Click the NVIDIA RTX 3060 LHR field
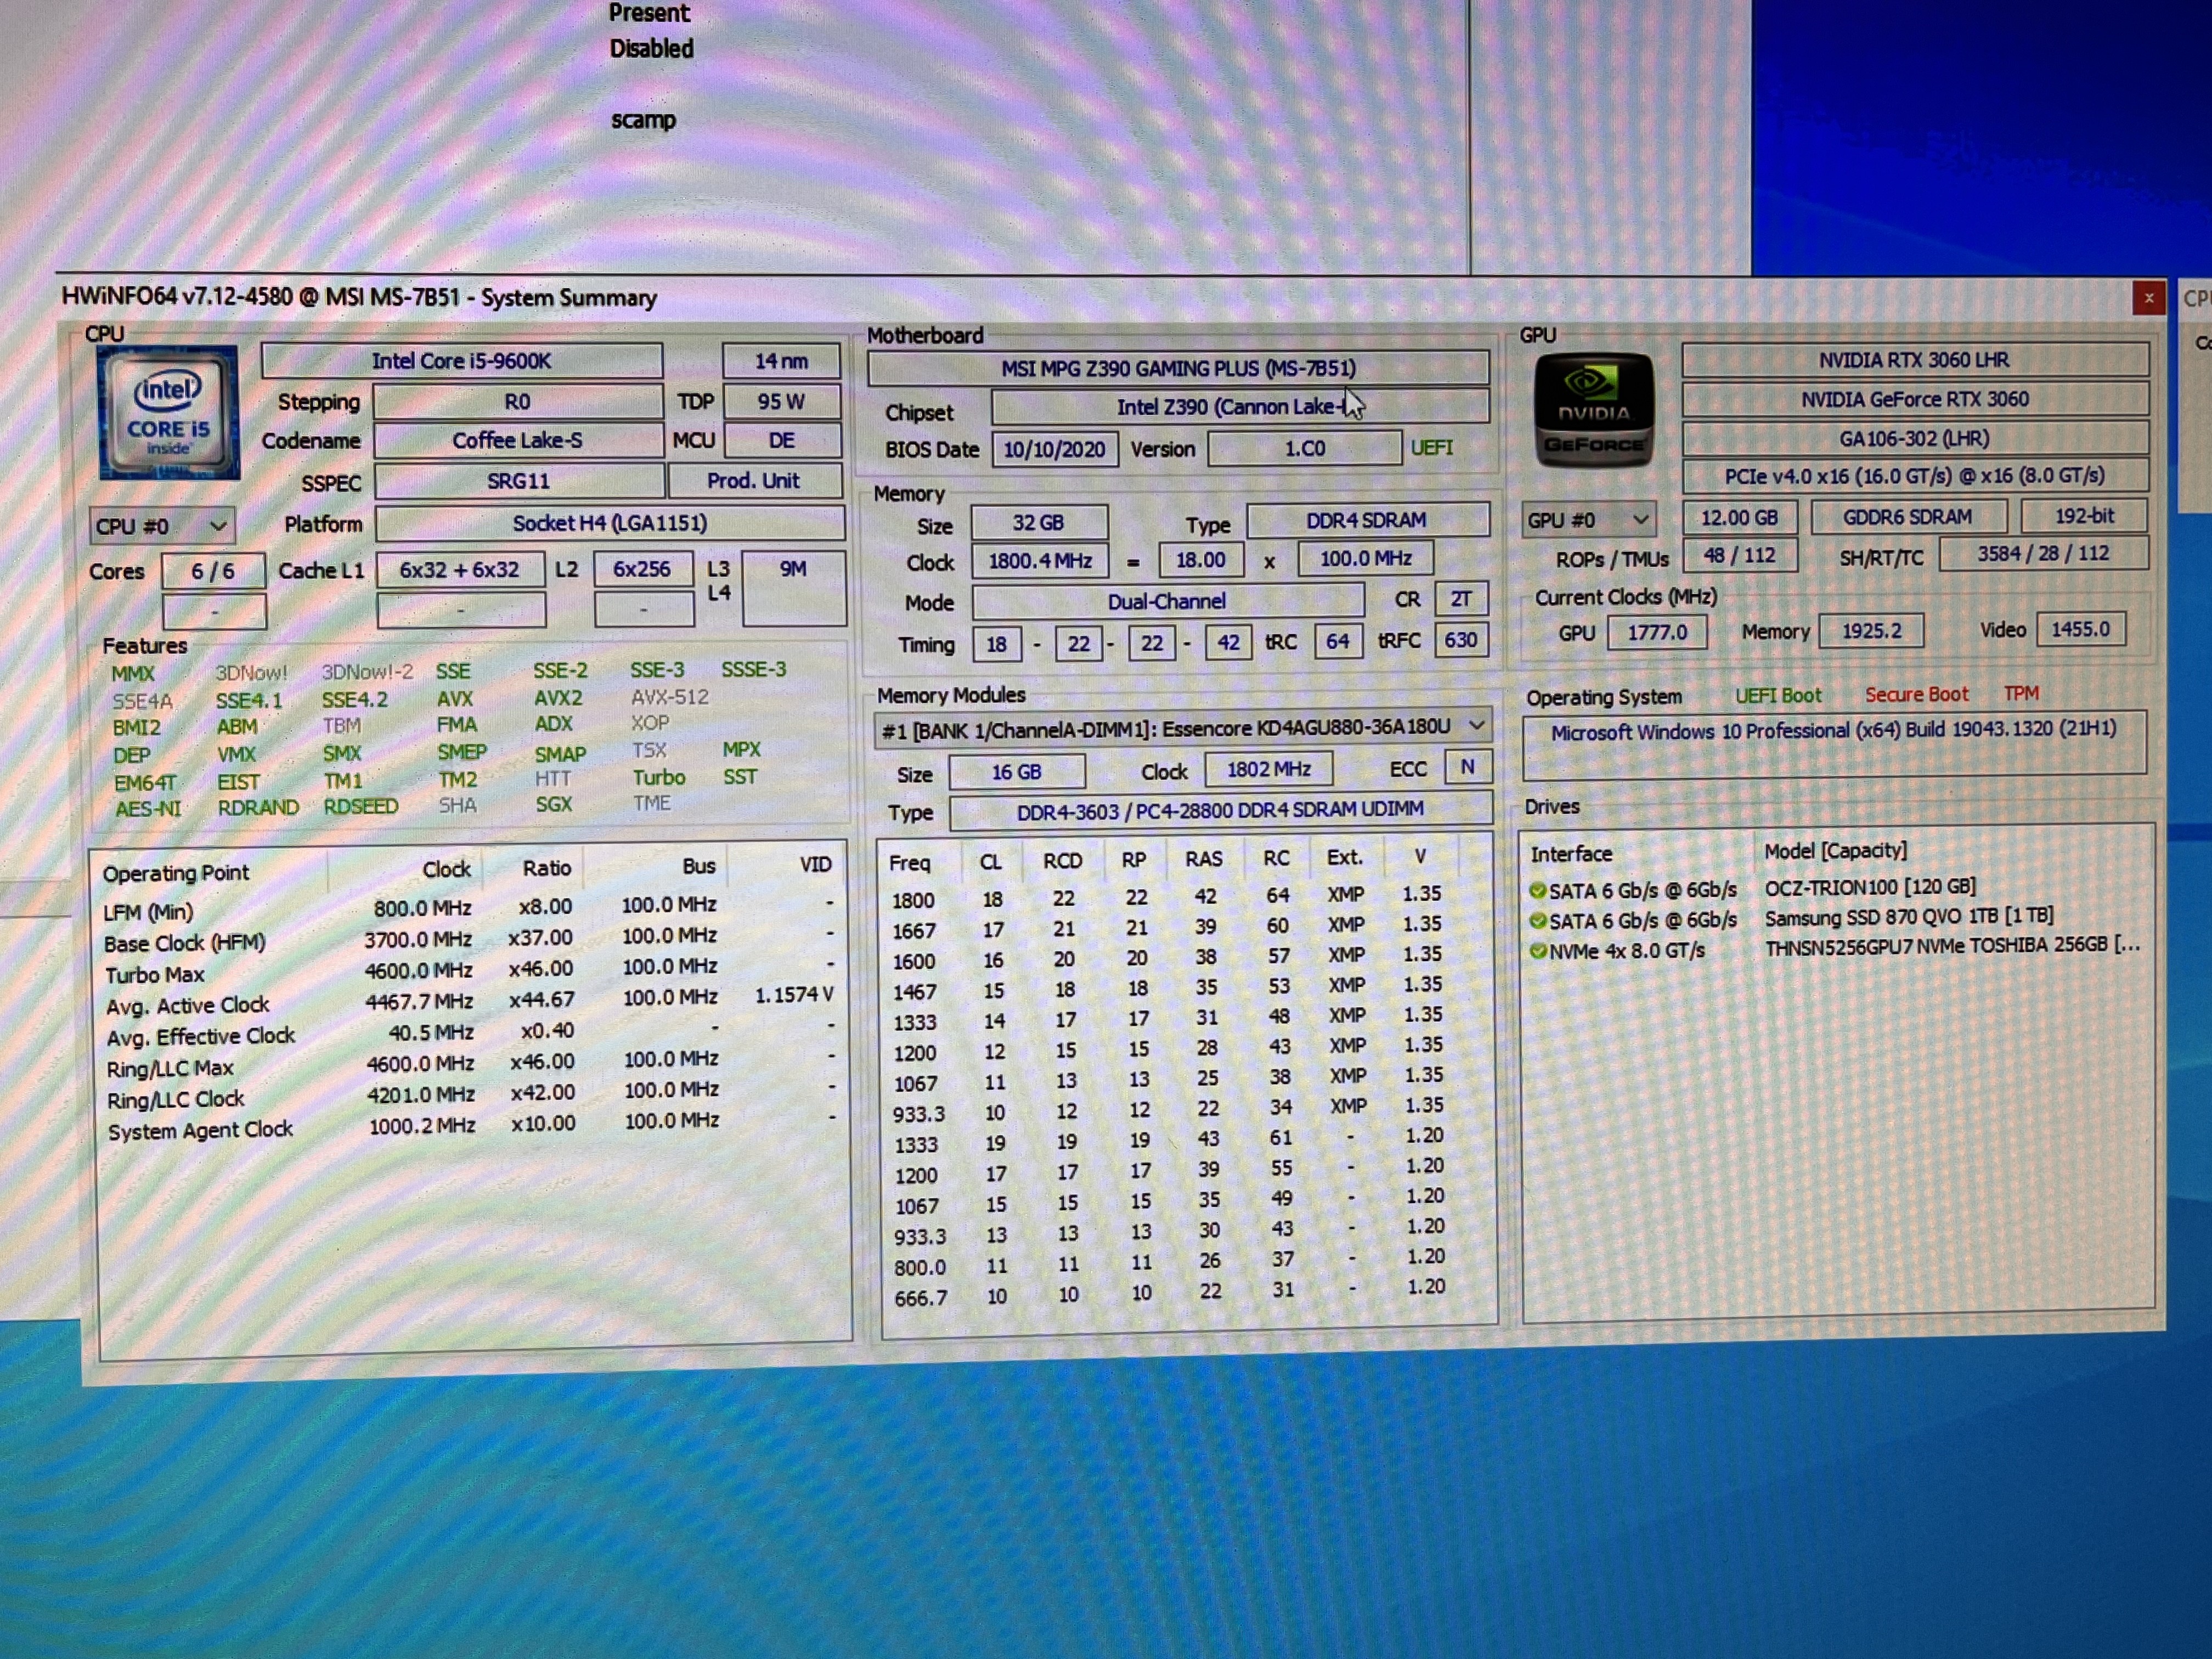The width and height of the screenshot is (2212, 1659). point(1914,360)
